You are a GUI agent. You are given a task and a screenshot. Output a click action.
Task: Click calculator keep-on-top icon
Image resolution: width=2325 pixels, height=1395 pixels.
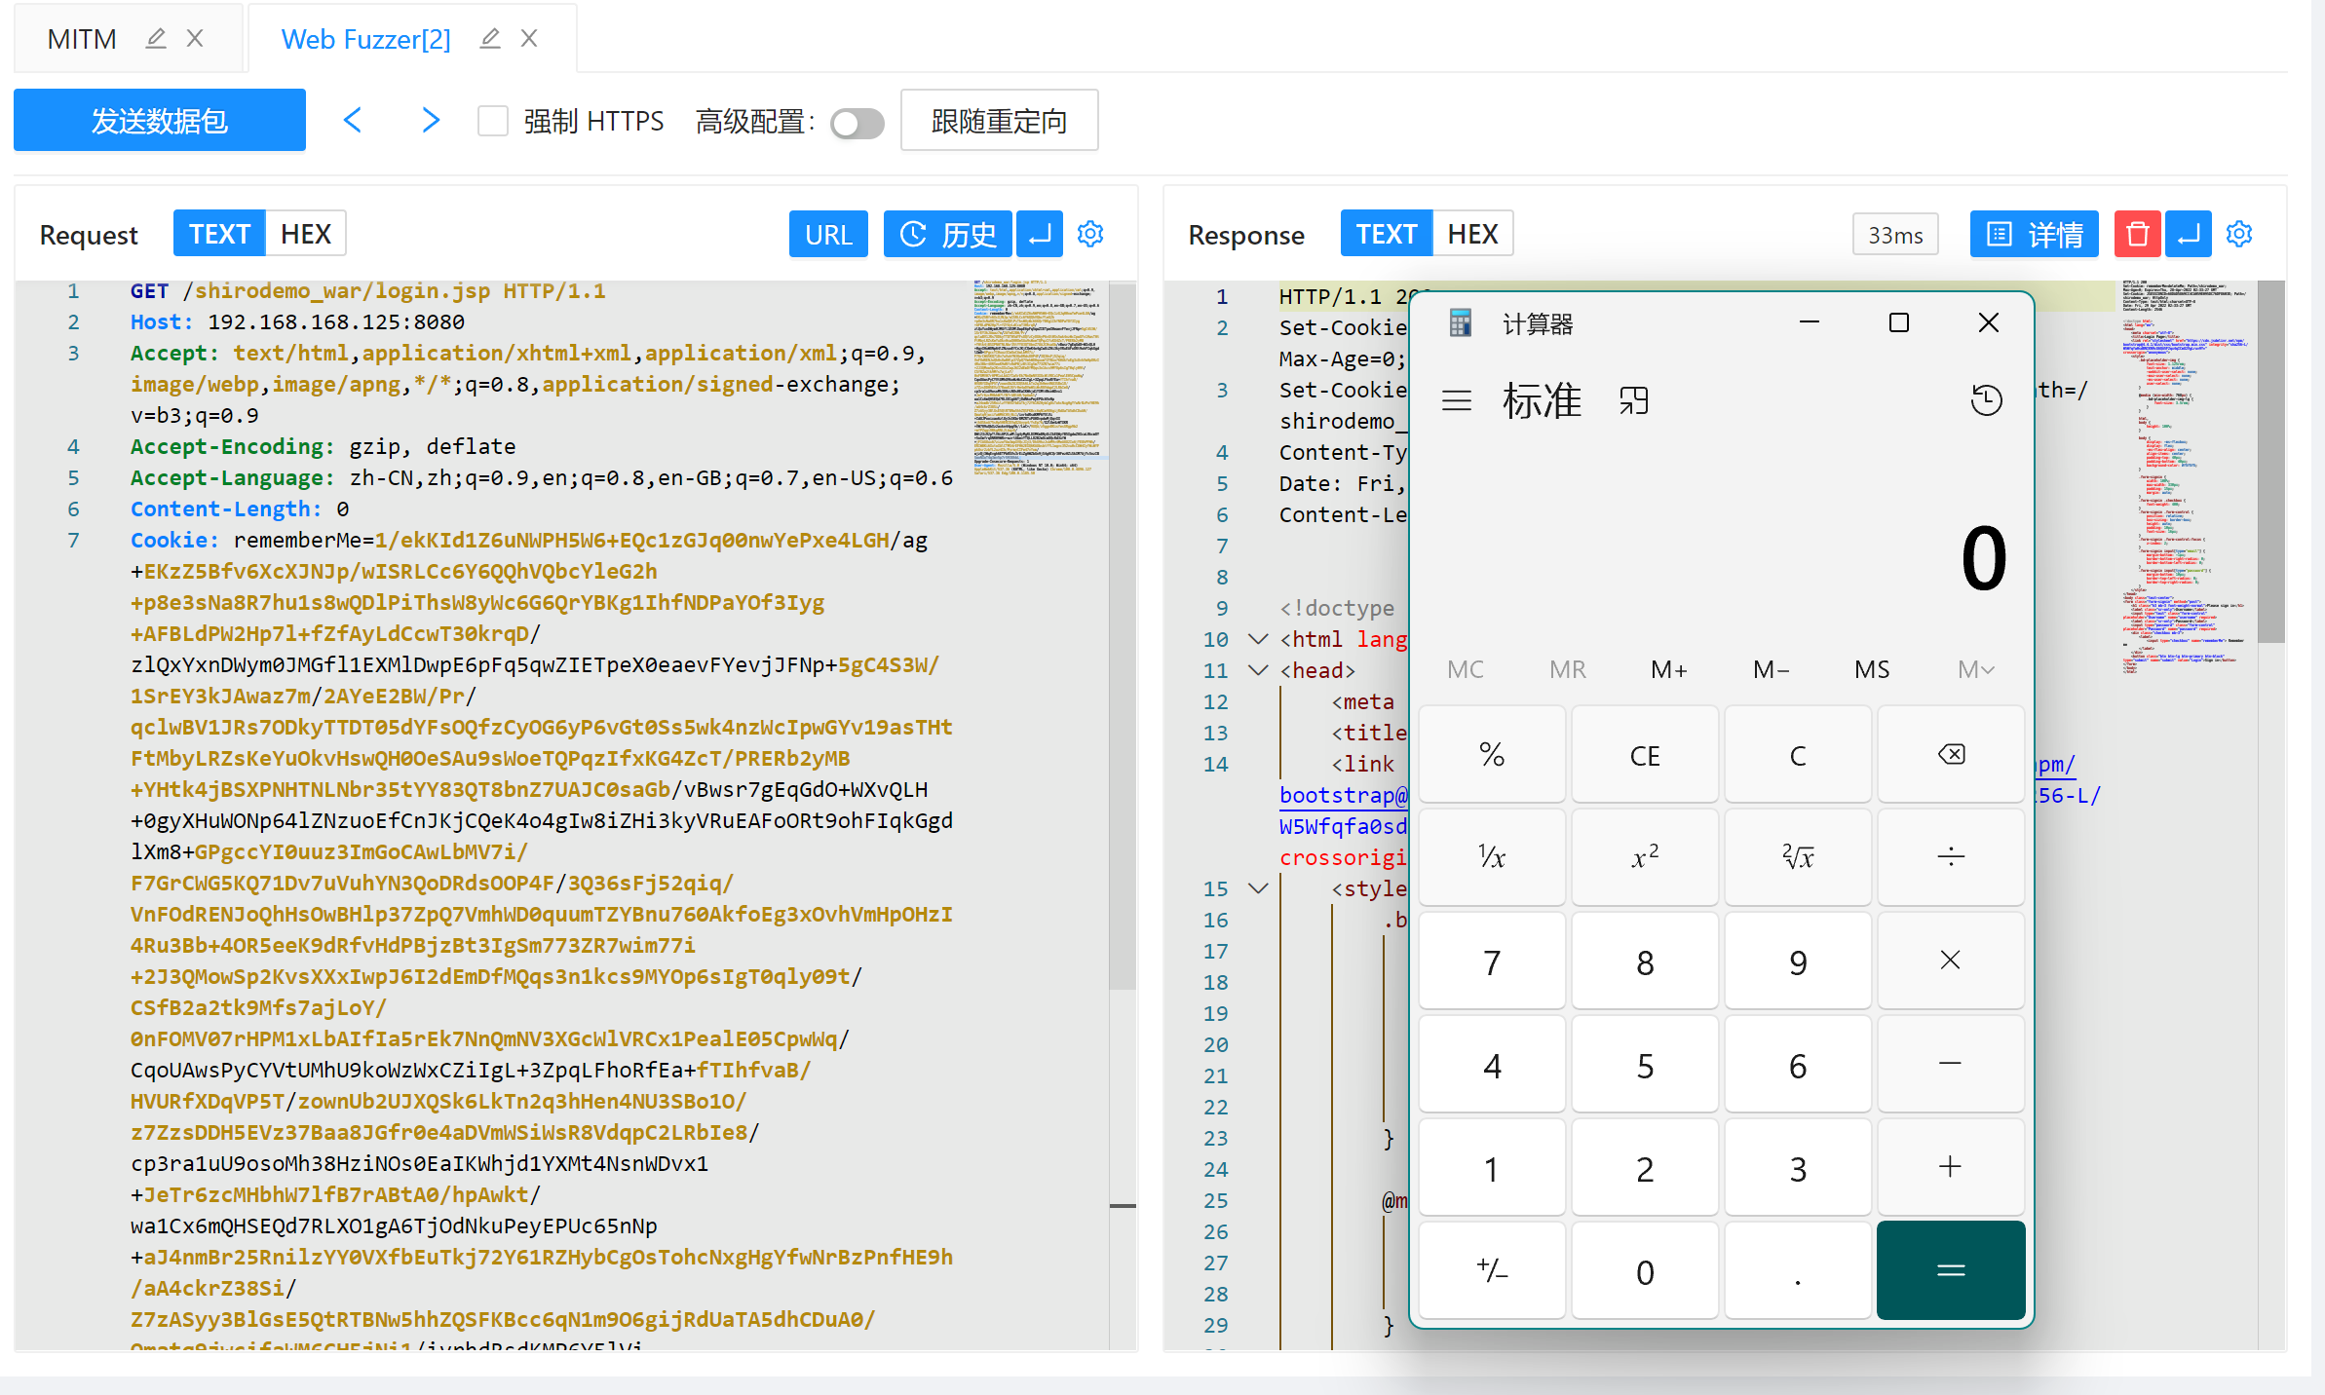tap(1634, 400)
